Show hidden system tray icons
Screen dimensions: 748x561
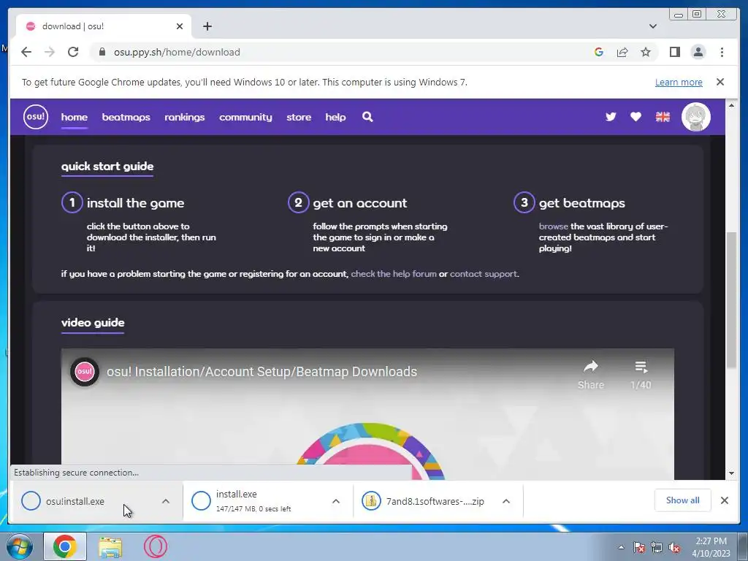pyautogui.click(x=621, y=547)
